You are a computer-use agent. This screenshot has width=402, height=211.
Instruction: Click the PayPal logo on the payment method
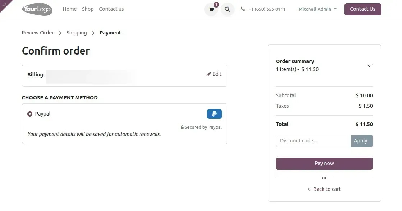214,113
